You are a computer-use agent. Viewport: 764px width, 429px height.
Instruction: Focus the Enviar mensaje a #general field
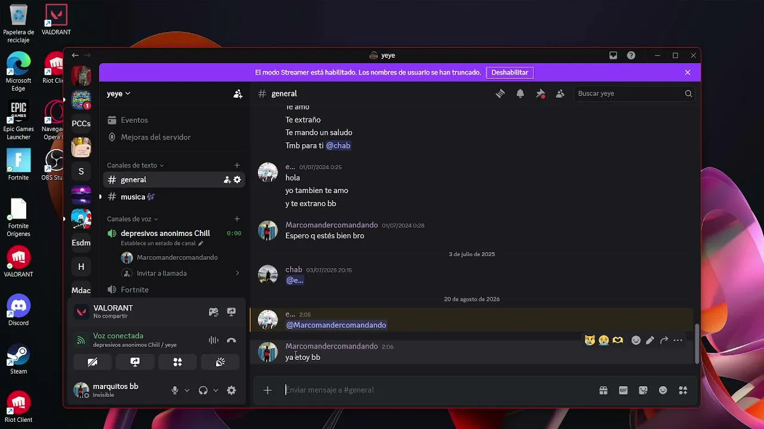point(439,390)
